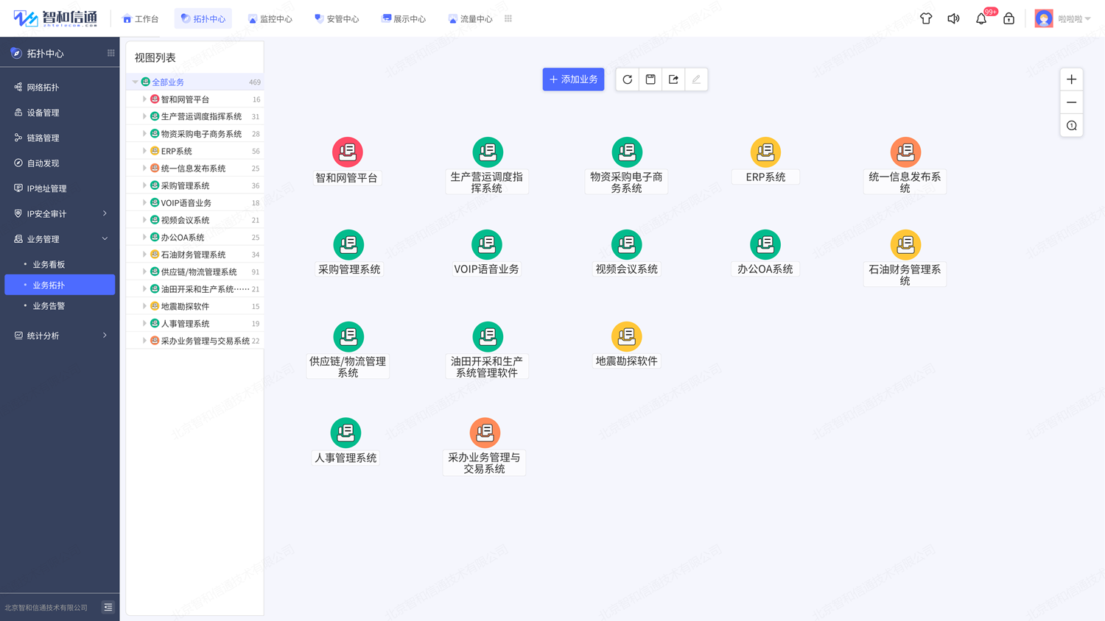Click the speaker sound icon in header
1105x621 pixels.
tap(953, 18)
